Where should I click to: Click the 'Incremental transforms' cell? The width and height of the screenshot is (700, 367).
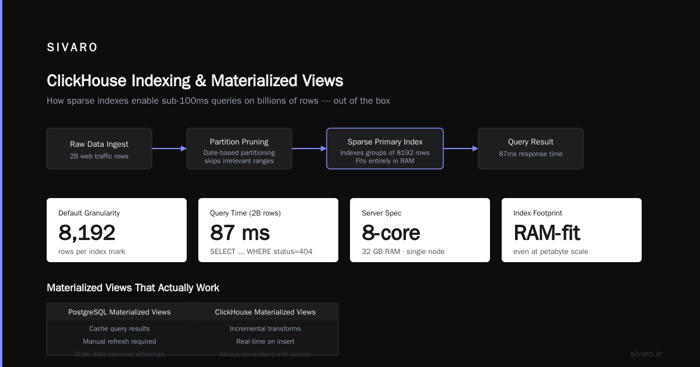[265, 329]
